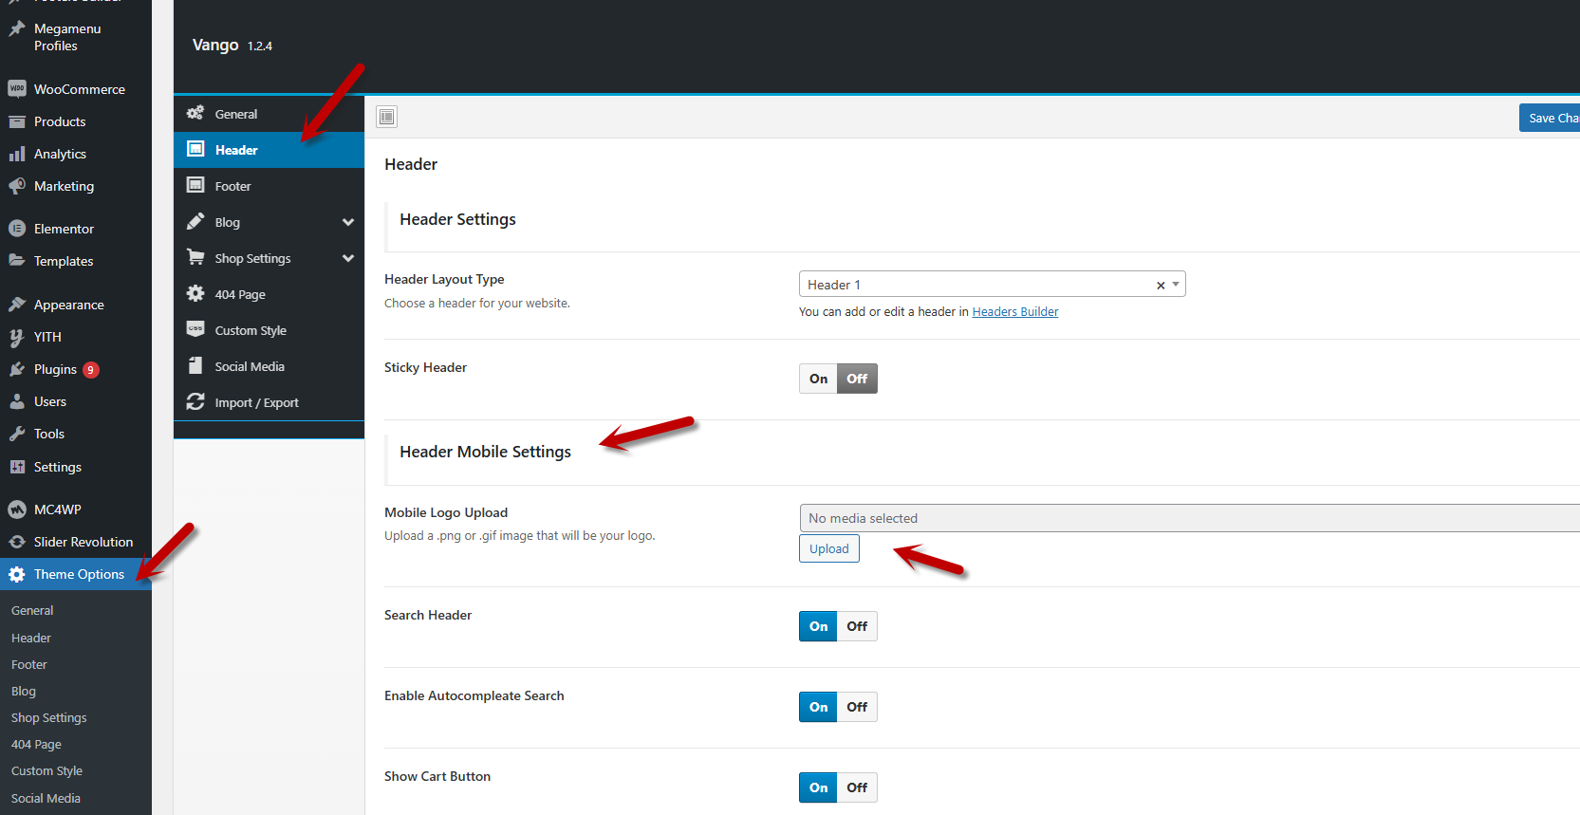The width and height of the screenshot is (1580, 815).
Task: Click the Settings sliders icon
Action: click(17, 467)
